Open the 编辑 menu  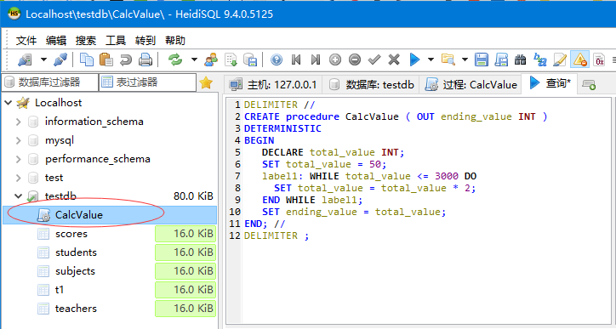pos(56,41)
